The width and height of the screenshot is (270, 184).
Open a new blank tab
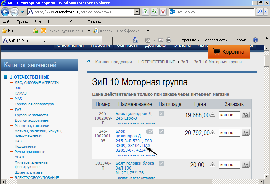click(x=108, y=41)
